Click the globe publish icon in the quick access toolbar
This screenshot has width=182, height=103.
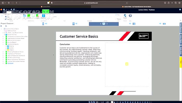[x=14, y=10]
